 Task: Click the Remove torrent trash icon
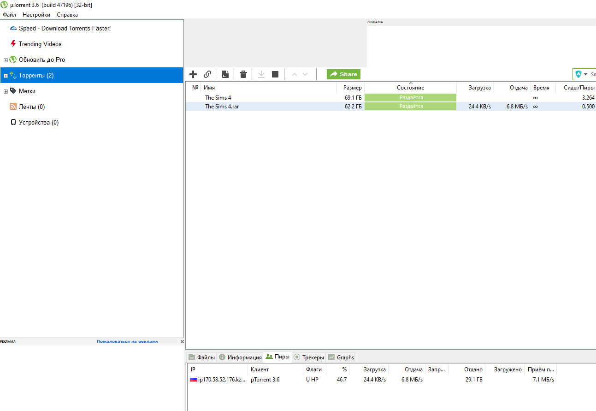pyautogui.click(x=243, y=74)
